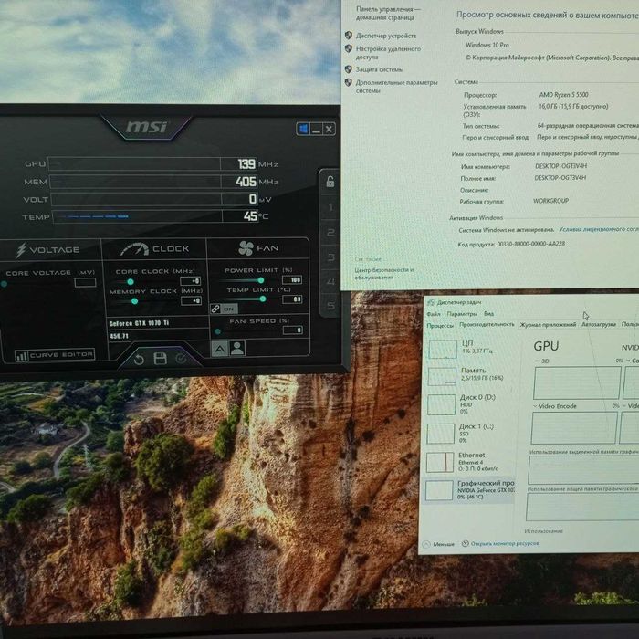The width and height of the screenshot is (639, 639).
Task: Toggle the auto fan 'A' button
Action: point(220,349)
